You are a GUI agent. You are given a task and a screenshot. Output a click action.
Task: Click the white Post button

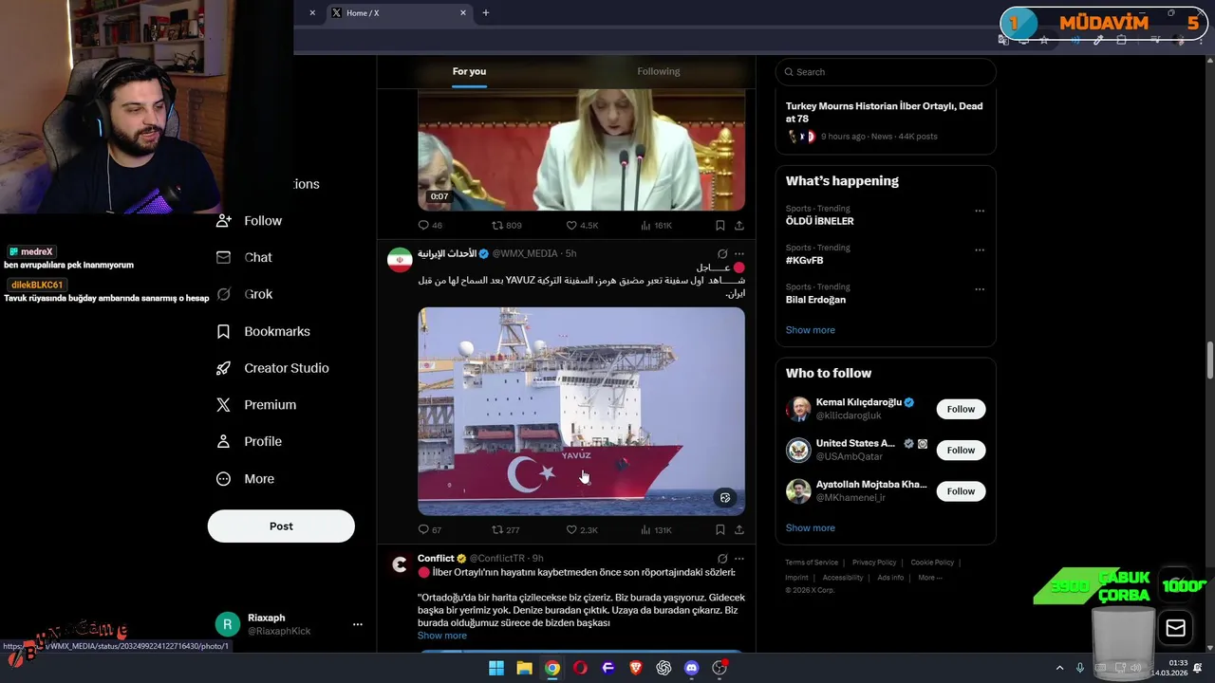(281, 526)
